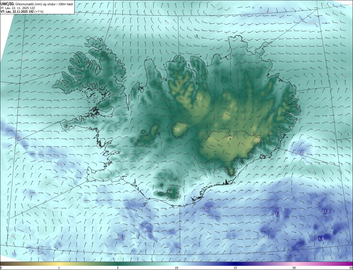
Task: Click the 7.5 value at the east edge
Action: tap(348, 133)
